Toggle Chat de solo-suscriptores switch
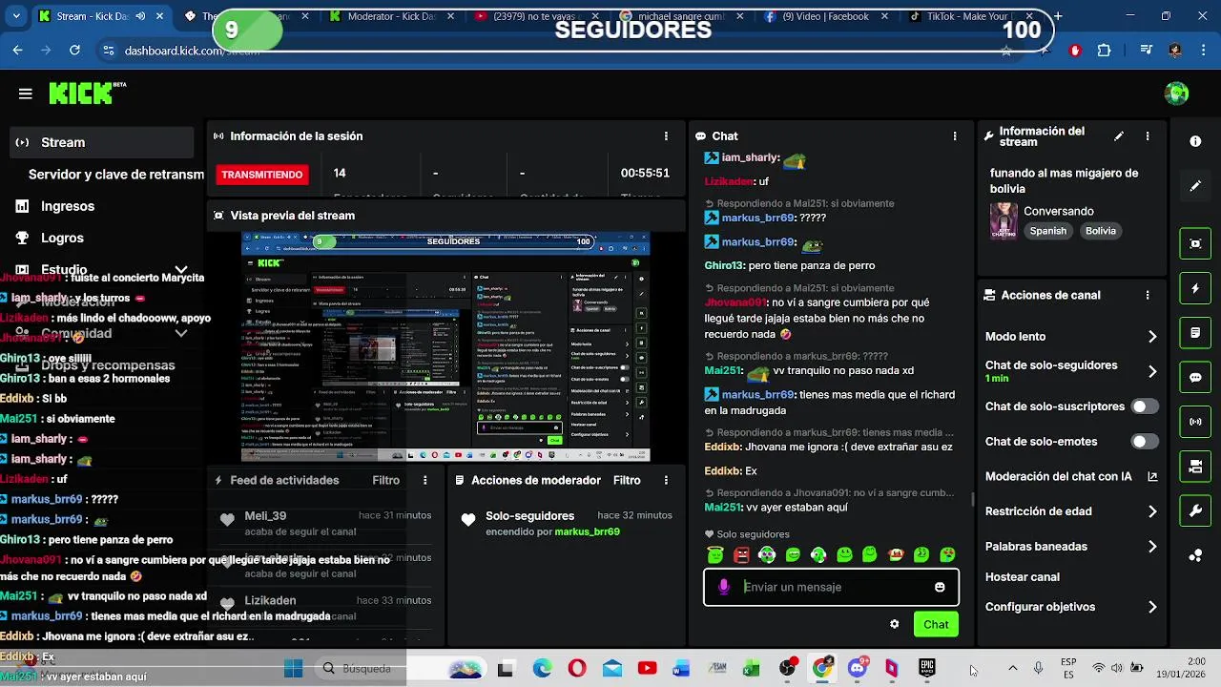 point(1145,406)
